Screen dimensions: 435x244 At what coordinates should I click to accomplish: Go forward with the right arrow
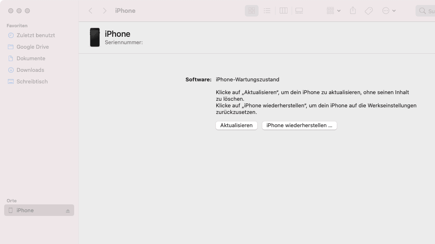[x=105, y=11]
